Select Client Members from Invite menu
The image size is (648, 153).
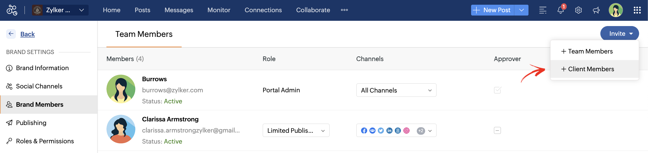coord(591,69)
